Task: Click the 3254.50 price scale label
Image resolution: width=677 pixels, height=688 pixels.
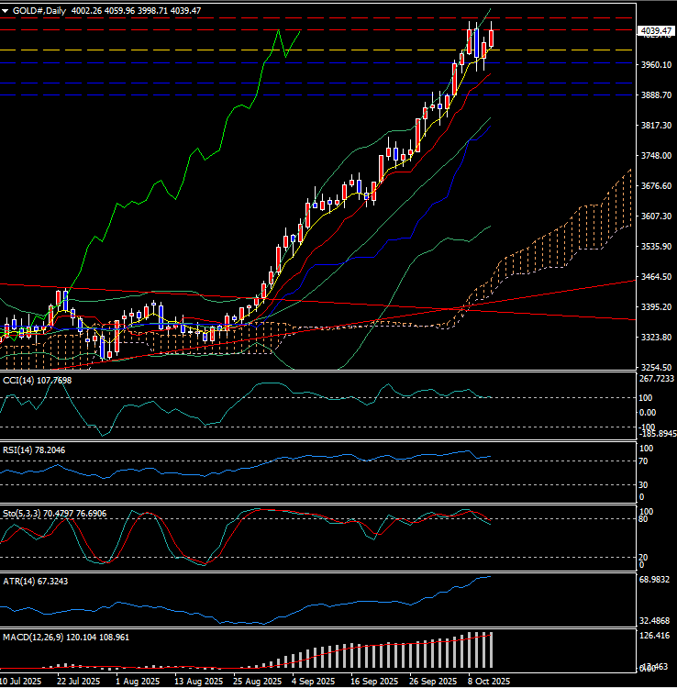Action: tap(652, 368)
